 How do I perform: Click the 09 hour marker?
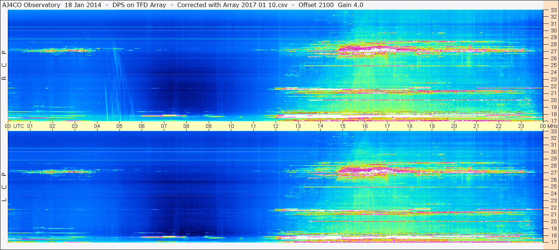pyautogui.click(x=209, y=126)
